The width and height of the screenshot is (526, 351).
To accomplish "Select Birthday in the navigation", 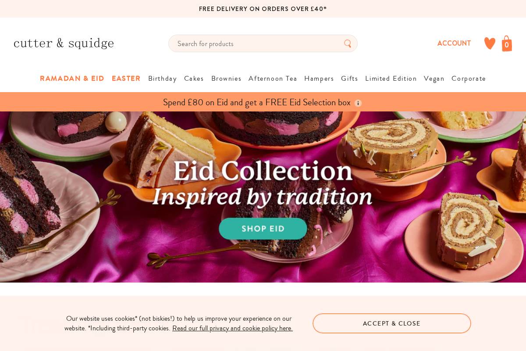I will point(163,79).
